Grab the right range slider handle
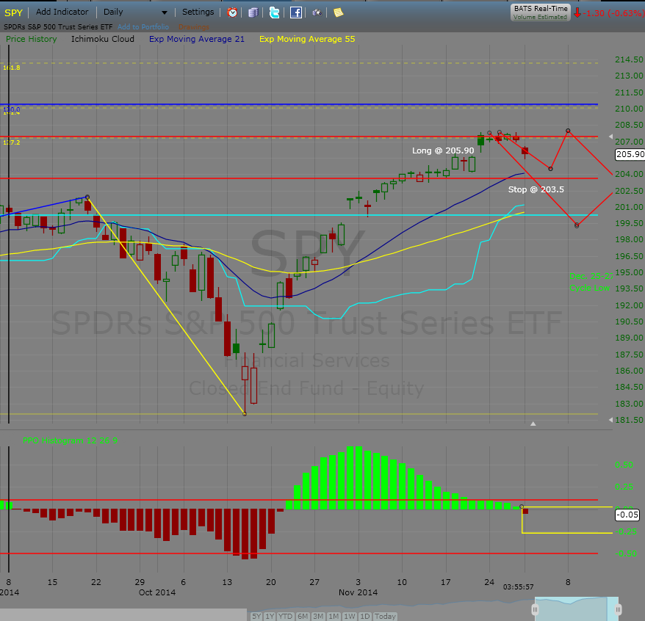Screen dimensions: 645x621 tap(618, 609)
